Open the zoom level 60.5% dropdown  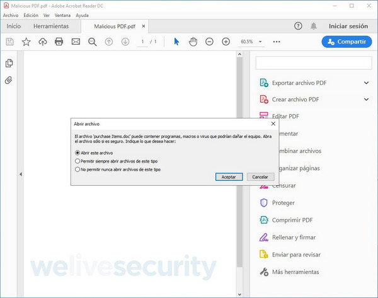[250, 42]
